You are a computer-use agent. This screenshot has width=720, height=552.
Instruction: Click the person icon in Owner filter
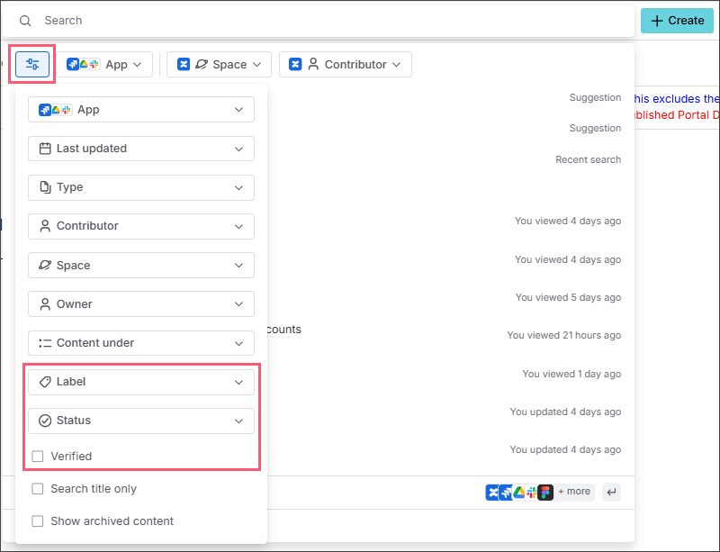pos(45,304)
